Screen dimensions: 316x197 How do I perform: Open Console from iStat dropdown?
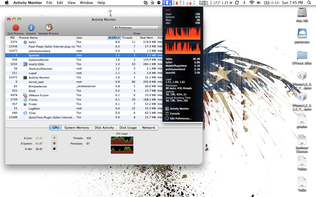[173, 113]
